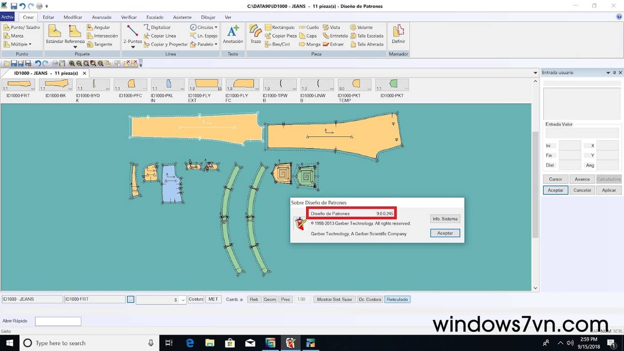Click the open folder icon in toolbar
The width and height of the screenshot is (624, 351).
click(7, 64)
